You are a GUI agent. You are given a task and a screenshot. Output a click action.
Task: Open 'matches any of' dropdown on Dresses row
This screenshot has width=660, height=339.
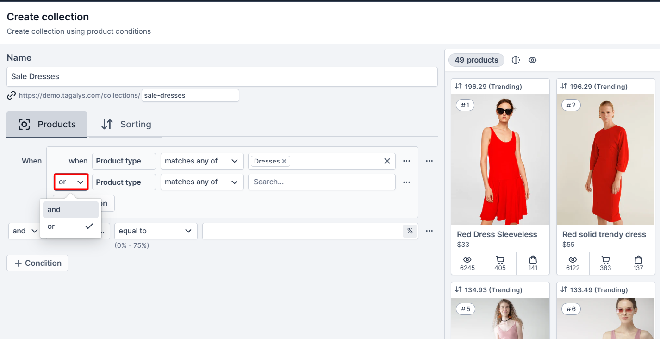pos(202,161)
